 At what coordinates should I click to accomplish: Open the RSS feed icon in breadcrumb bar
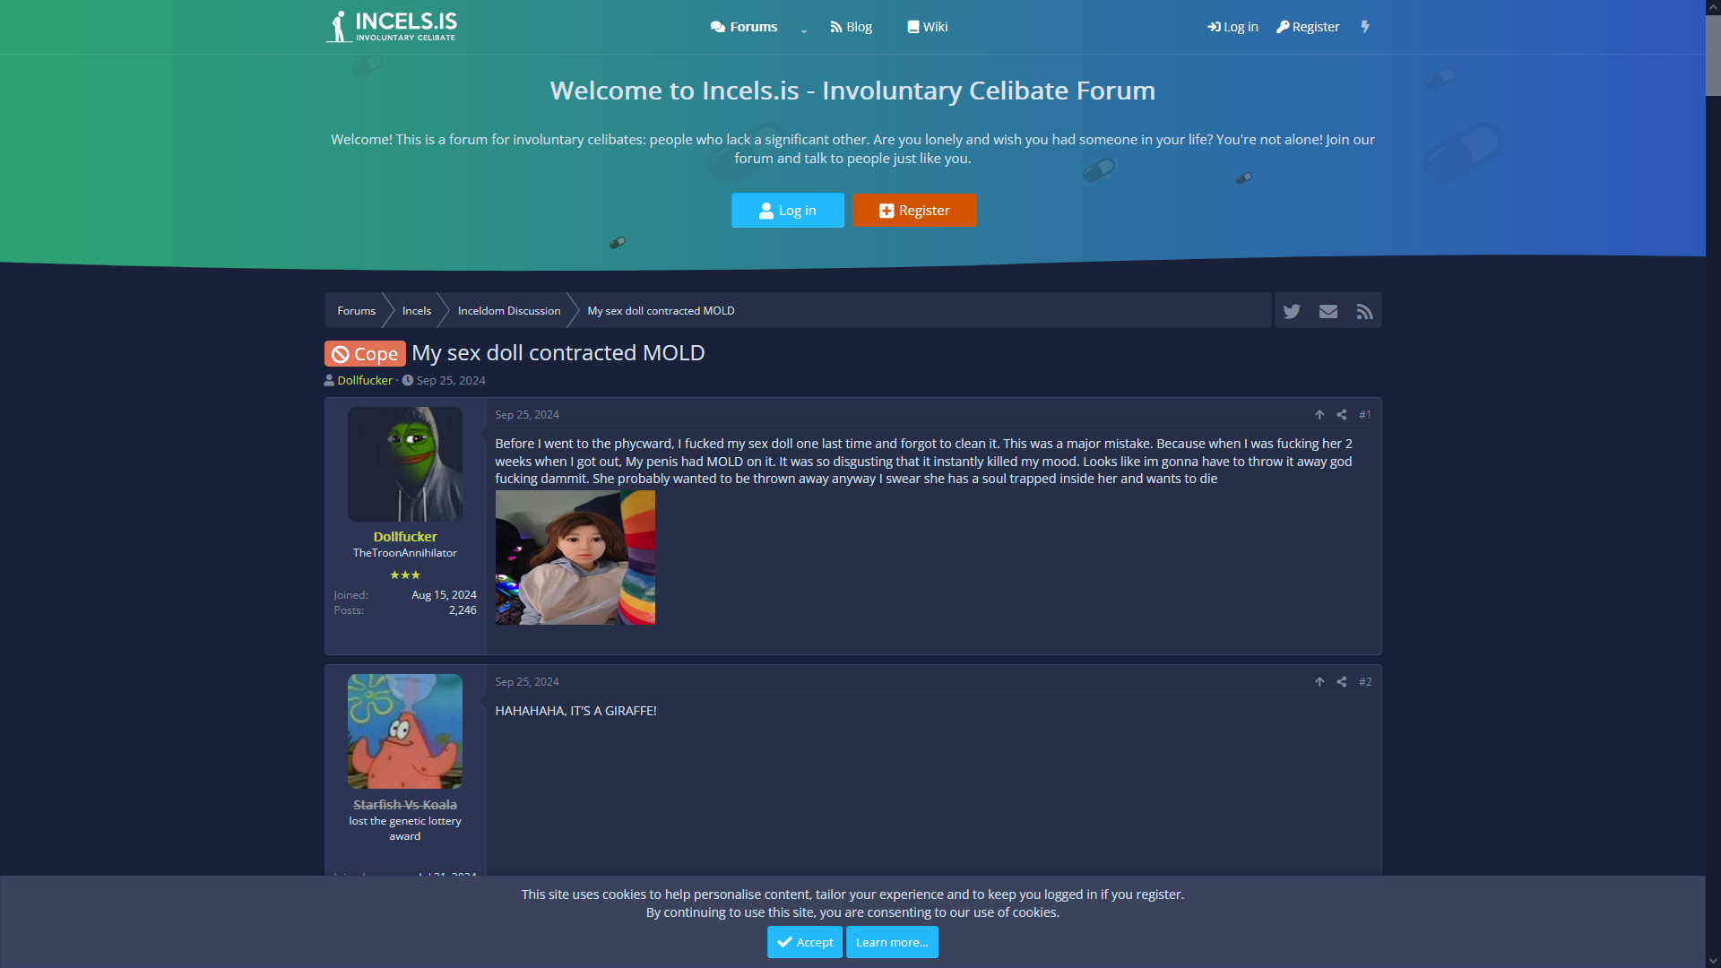[x=1364, y=311]
